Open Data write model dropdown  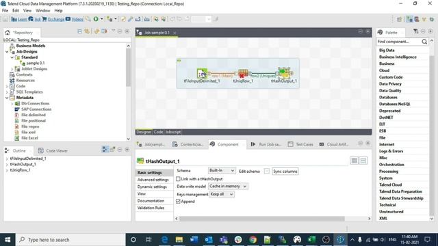228,186
